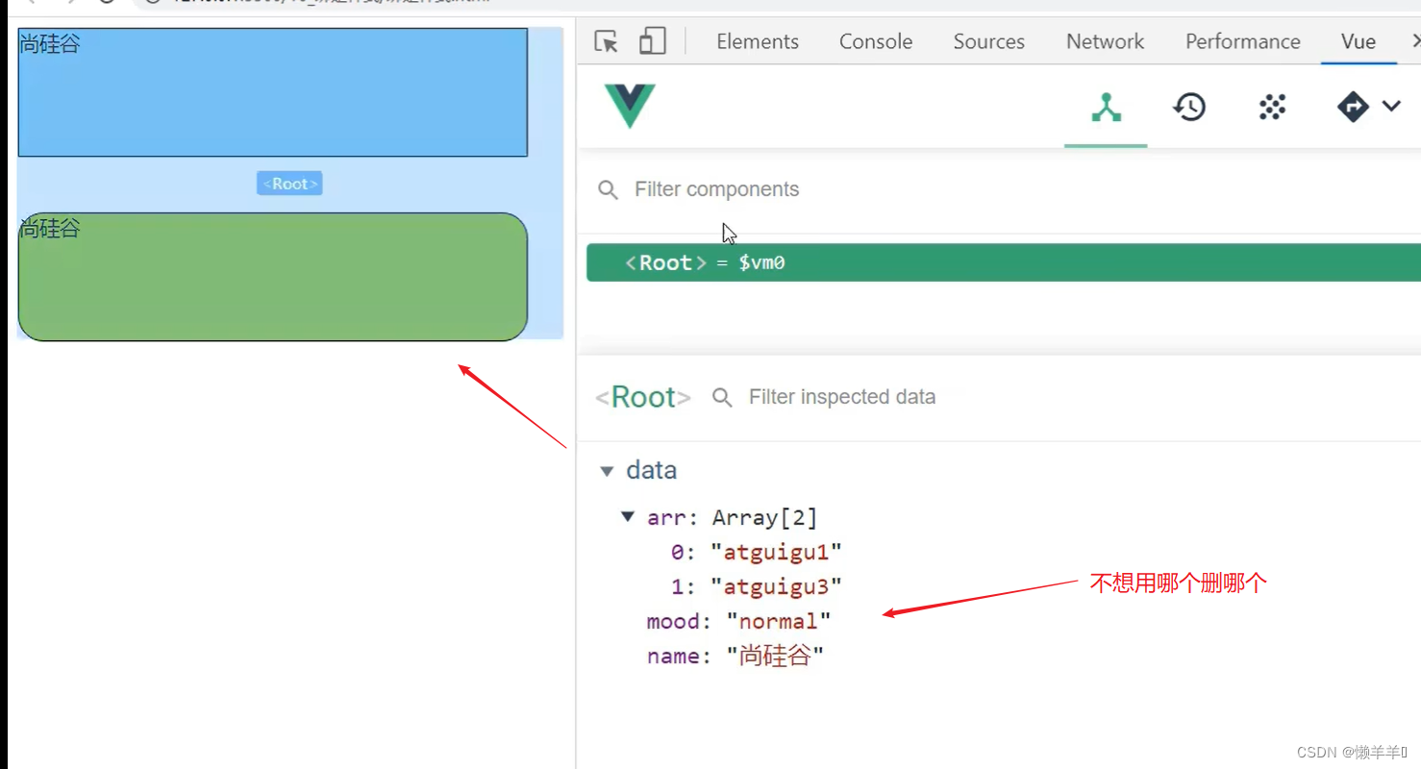Image resolution: width=1421 pixels, height=769 pixels.
Task: Toggle the device toolbar icon
Action: (x=653, y=41)
